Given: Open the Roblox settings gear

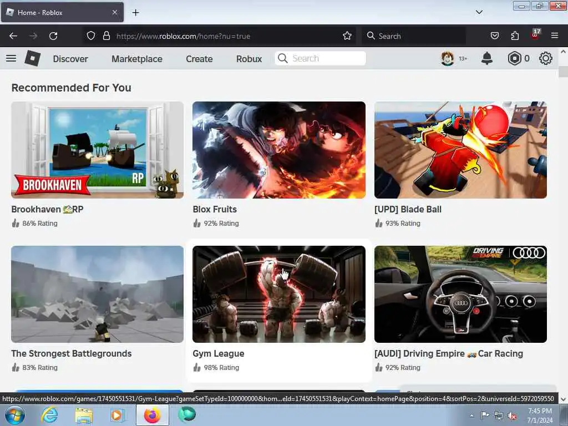Looking at the screenshot, I should pyautogui.click(x=546, y=58).
